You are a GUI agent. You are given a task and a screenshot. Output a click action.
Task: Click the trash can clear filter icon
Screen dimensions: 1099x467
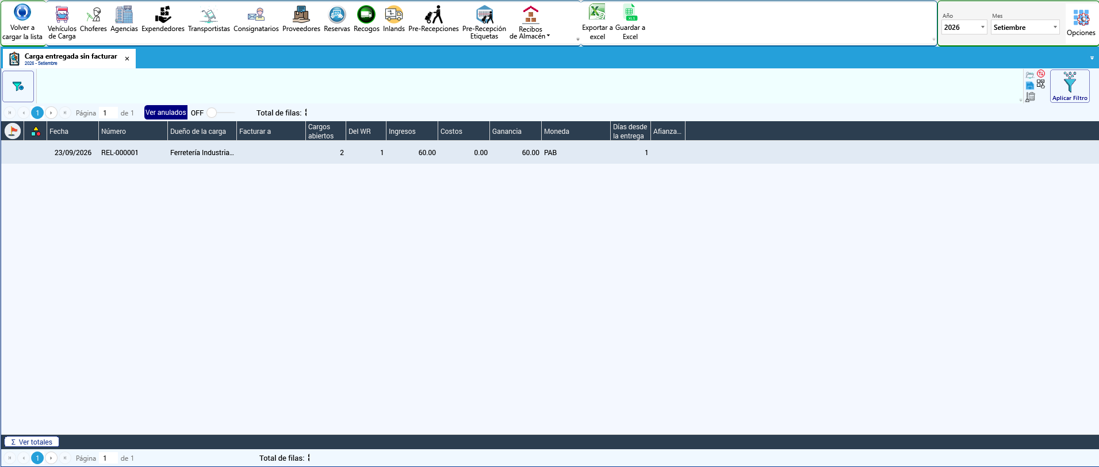point(1031,97)
